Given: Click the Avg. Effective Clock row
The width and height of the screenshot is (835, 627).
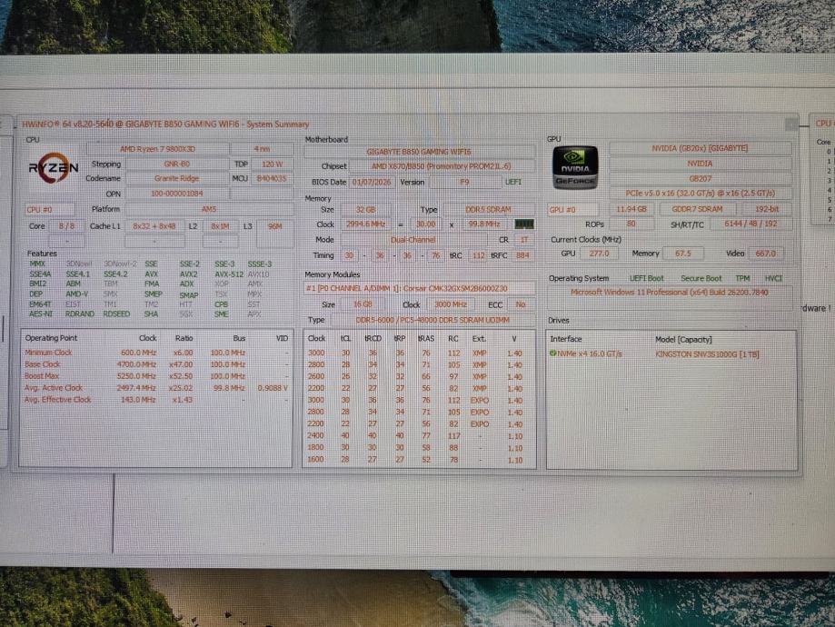Looking at the screenshot, I should (156, 400).
